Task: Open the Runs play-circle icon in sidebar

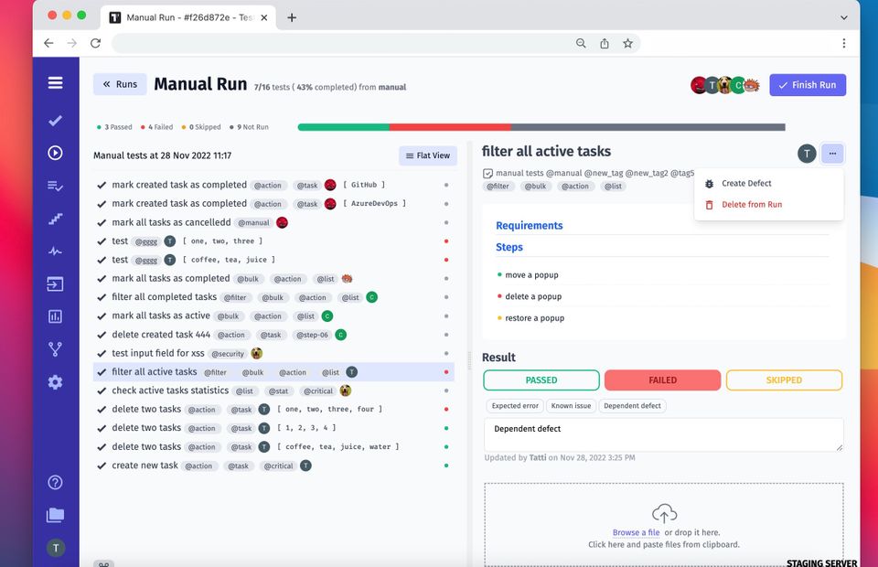Action: click(x=55, y=153)
